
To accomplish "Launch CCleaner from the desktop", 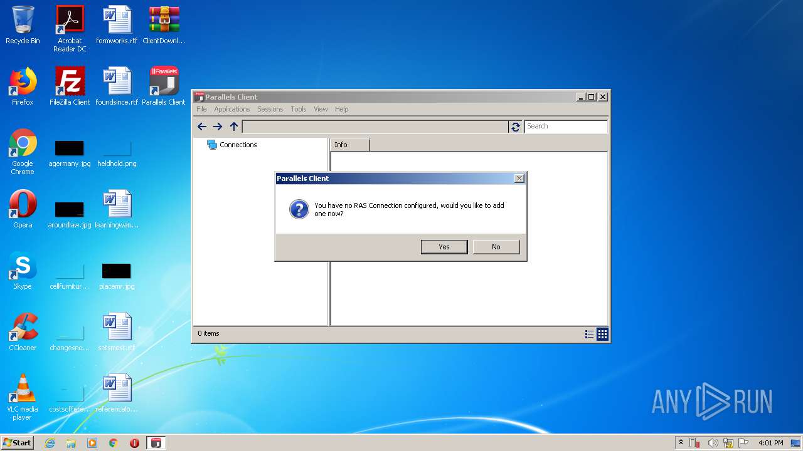I will tap(23, 332).
